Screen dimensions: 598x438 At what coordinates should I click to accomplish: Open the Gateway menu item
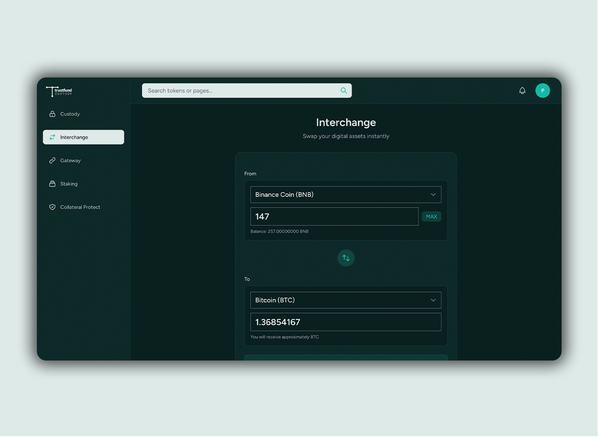(71, 160)
